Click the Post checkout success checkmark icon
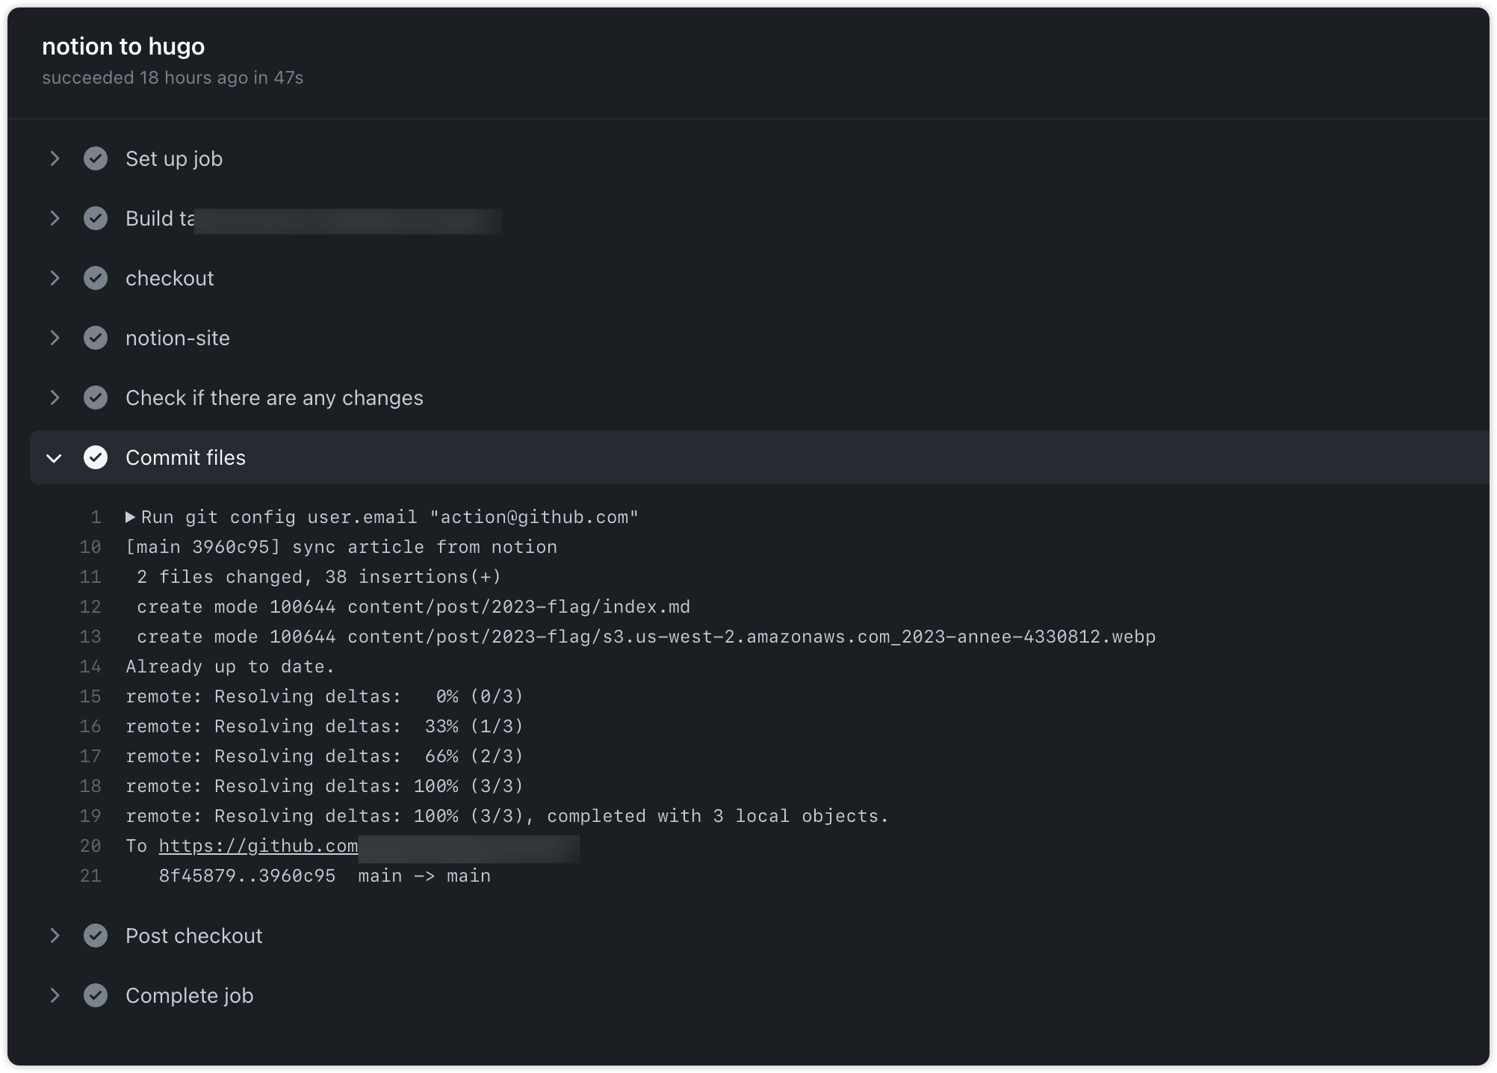 [96, 936]
